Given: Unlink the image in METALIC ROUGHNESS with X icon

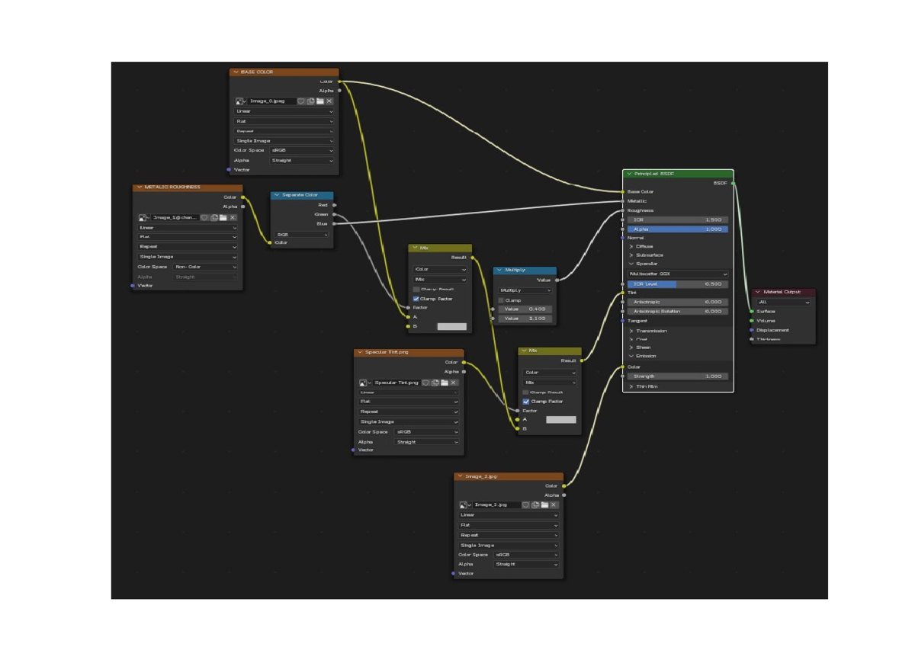Looking at the screenshot, I should point(233,217).
